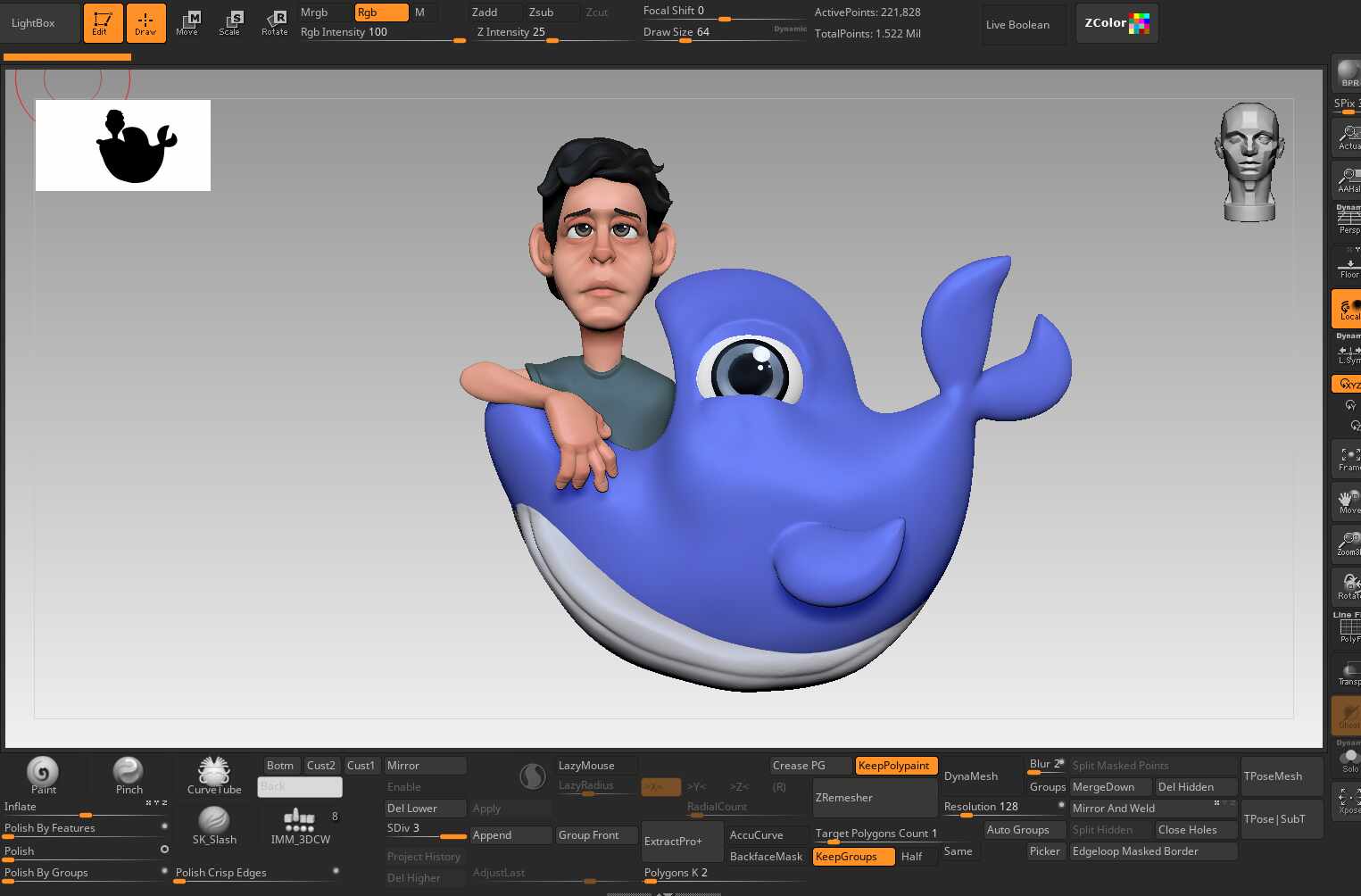This screenshot has height=896, width=1361.
Task: Toggle the Rgb paint mode
Action: pyautogui.click(x=381, y=12)
